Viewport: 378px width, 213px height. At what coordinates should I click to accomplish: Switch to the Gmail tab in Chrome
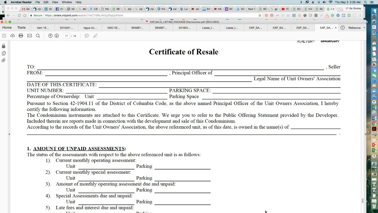pos(27,9)
